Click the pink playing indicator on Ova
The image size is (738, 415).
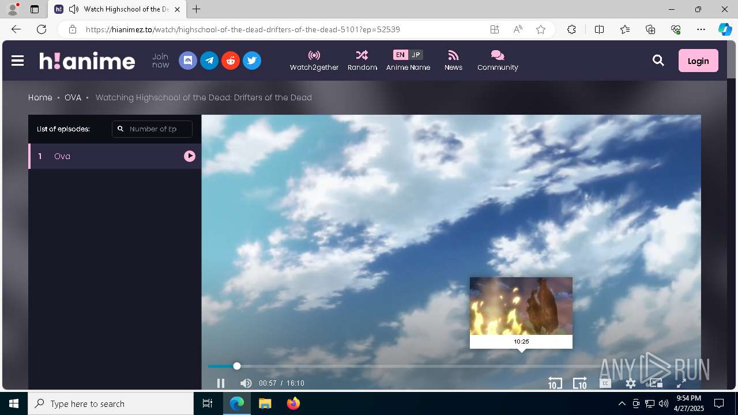(x=190, y=156)
